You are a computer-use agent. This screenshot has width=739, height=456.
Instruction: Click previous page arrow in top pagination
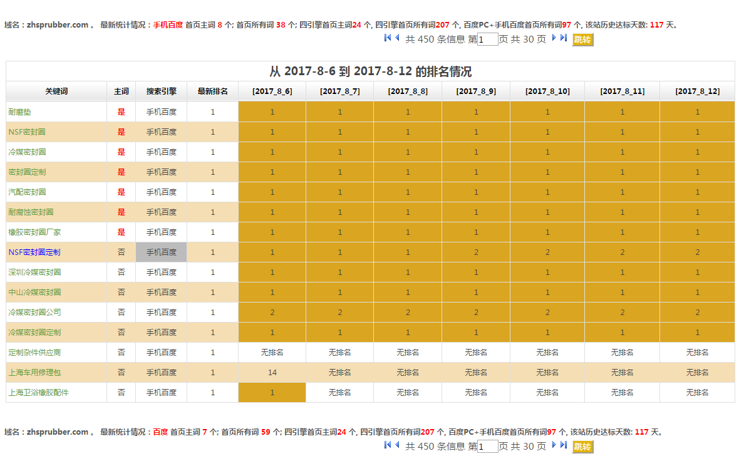coord(397,38)
